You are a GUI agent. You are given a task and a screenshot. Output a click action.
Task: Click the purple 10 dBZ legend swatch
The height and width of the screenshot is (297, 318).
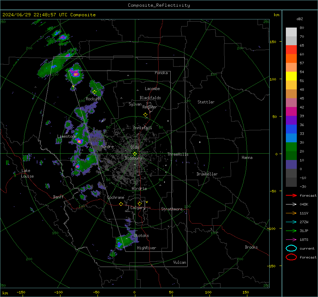291,164
